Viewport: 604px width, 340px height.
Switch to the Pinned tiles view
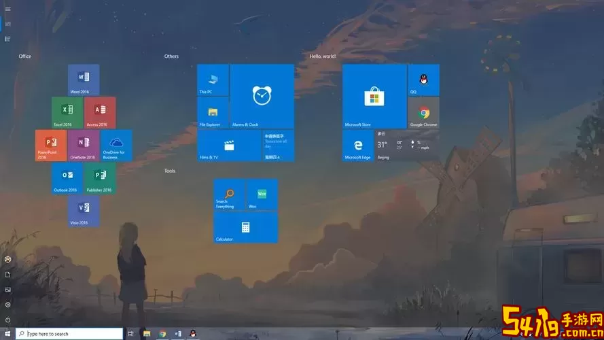tap(7, 24)
